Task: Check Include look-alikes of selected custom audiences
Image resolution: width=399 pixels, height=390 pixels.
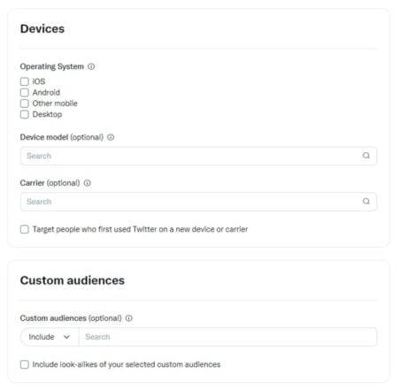Action: [x=25, y=364]
